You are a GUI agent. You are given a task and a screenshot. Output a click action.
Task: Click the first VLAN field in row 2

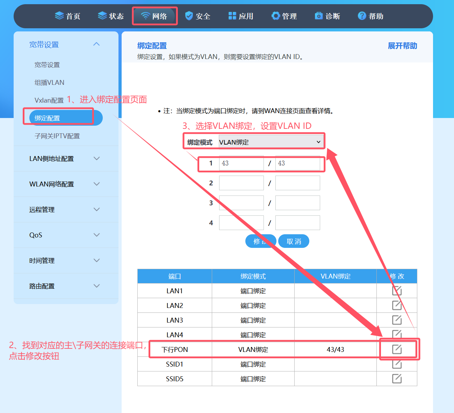[x=242, y=183]
